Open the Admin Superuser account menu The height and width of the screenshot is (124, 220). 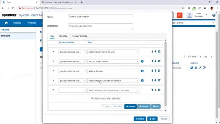point(198,15)
